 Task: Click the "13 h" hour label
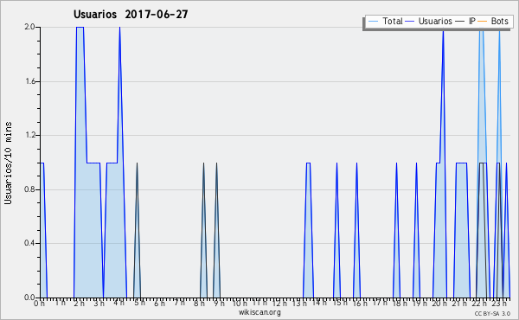point(299,304)
